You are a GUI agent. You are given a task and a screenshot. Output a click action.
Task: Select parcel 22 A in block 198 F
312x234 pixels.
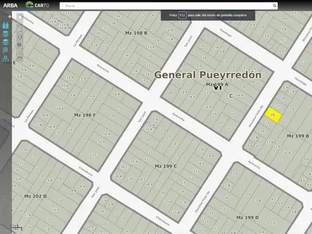pos(64,86)
